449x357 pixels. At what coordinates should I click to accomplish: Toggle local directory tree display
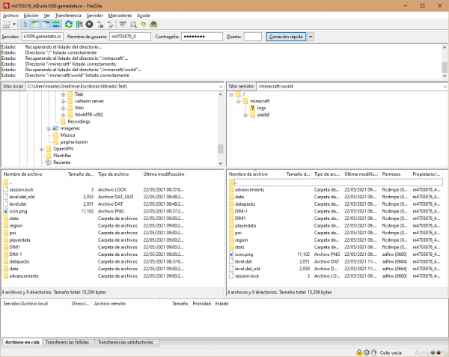[35, 25]
